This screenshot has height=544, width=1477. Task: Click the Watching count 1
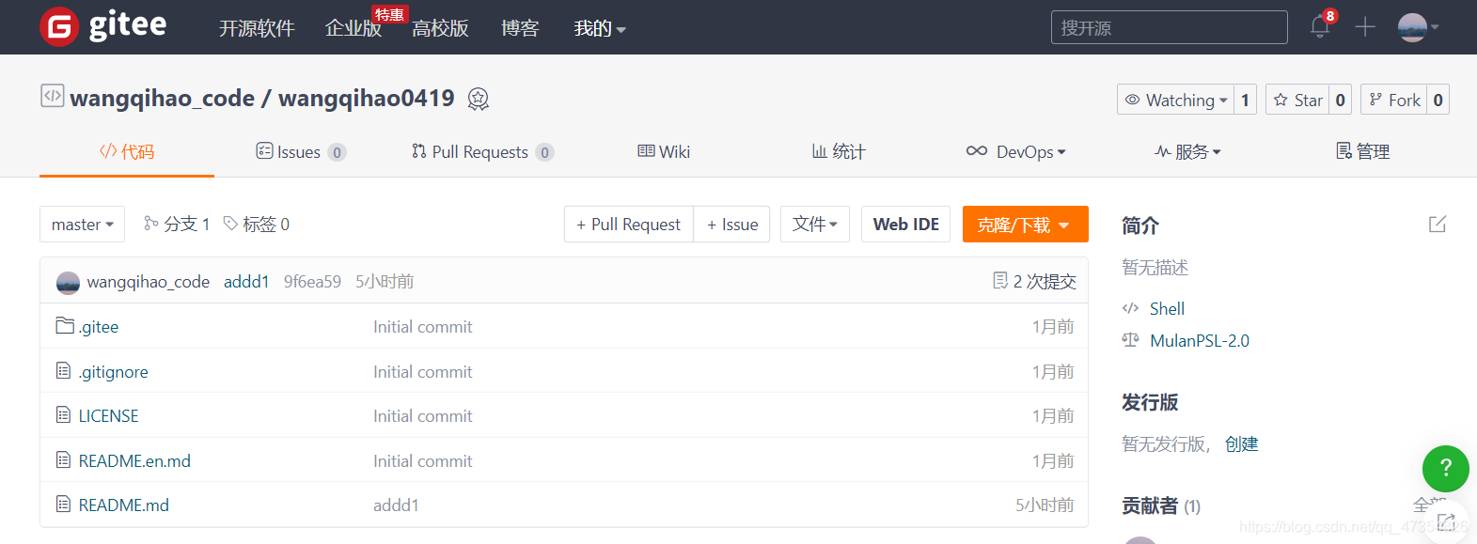pos(1245,100)
